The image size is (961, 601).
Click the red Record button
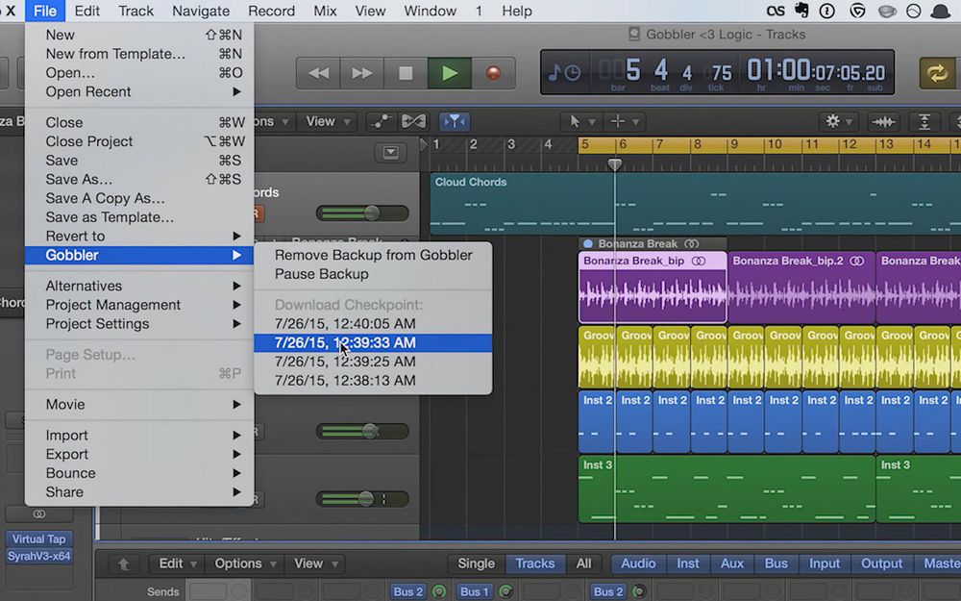pos(493,74)
